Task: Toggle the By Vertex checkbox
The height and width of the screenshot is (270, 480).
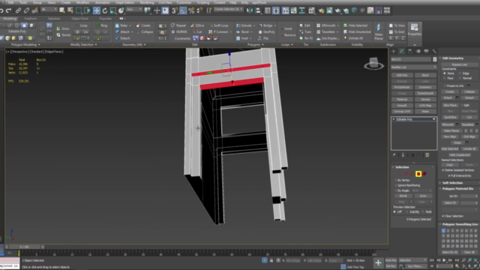Action: [x=396, y=180]
